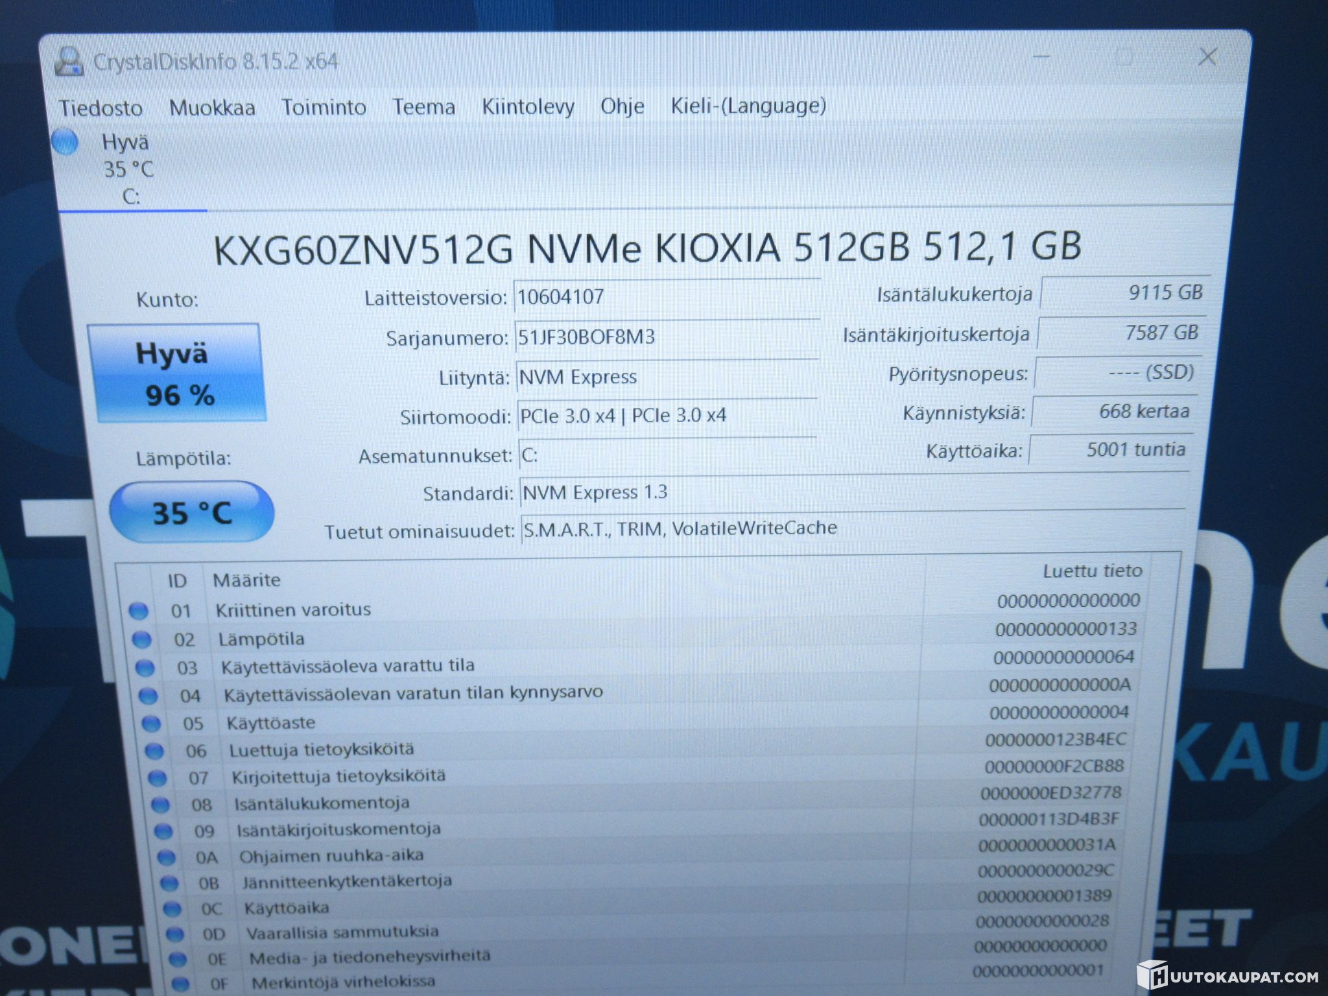Click raw value 000000113D4B3F

tap(1049, 819)
